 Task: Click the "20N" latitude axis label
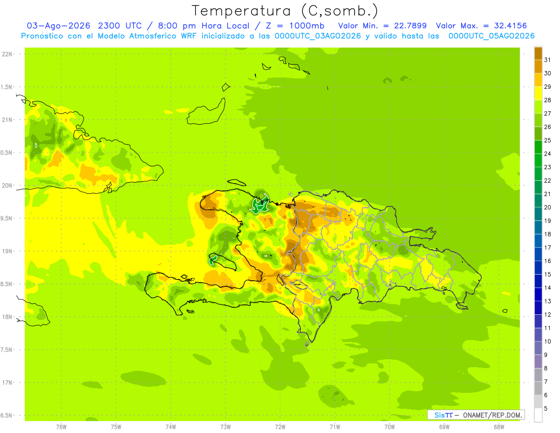pyautogui.click(x=7, y=185)
